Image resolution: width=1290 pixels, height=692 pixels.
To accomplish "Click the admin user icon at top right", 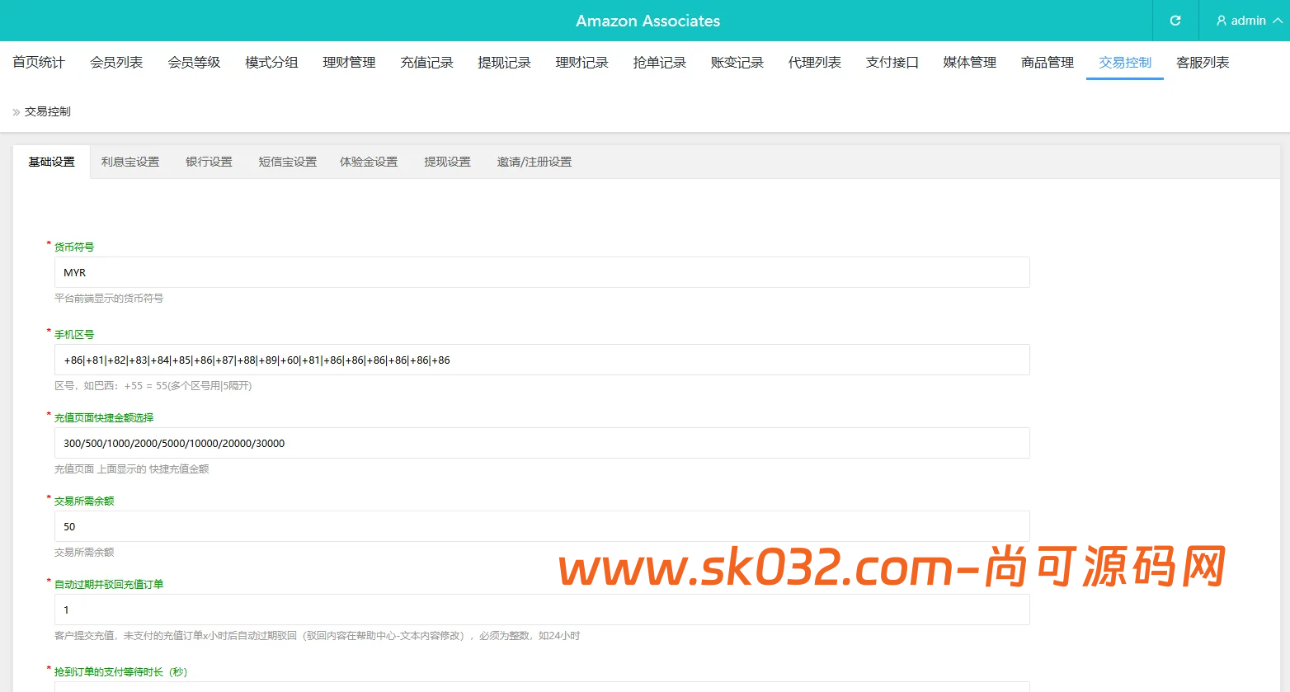I will pos(1221,21).
